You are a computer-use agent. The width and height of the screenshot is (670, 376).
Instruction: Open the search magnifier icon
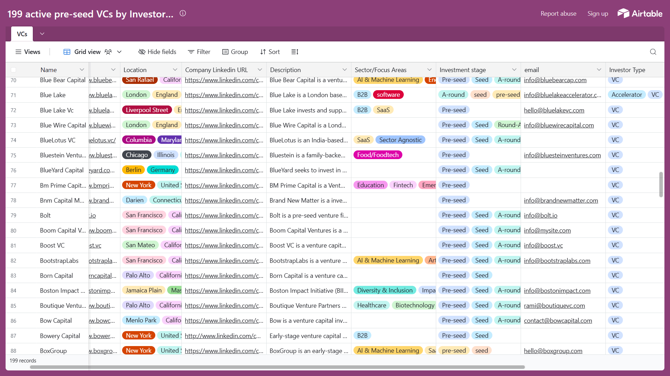coord(653,52)
